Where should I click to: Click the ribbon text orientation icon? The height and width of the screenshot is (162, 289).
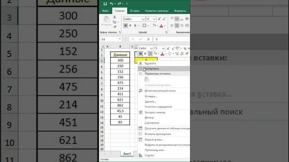(187, 19)
